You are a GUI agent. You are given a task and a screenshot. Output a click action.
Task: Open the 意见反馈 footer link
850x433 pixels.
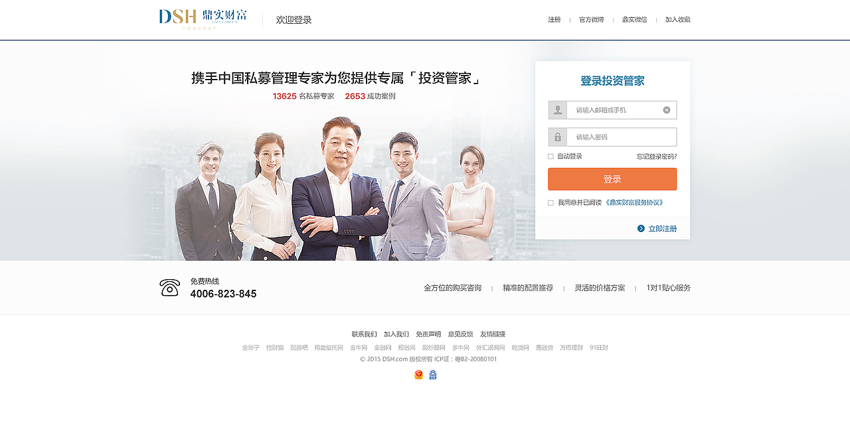click(461, 334)
